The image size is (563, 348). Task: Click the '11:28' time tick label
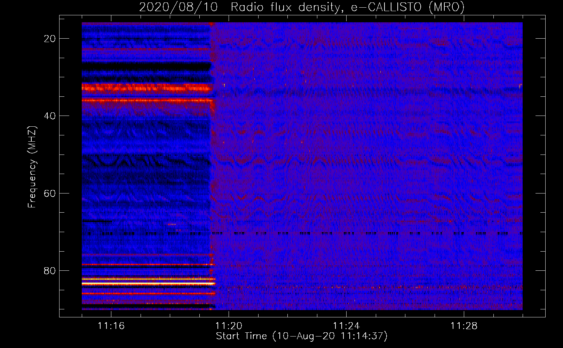464,326
